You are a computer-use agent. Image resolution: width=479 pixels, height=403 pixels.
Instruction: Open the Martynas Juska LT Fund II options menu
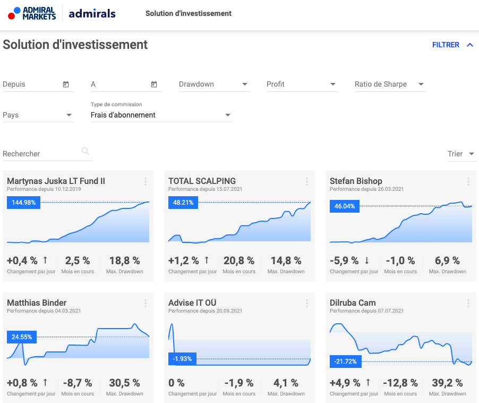click(x=146, y=182)
